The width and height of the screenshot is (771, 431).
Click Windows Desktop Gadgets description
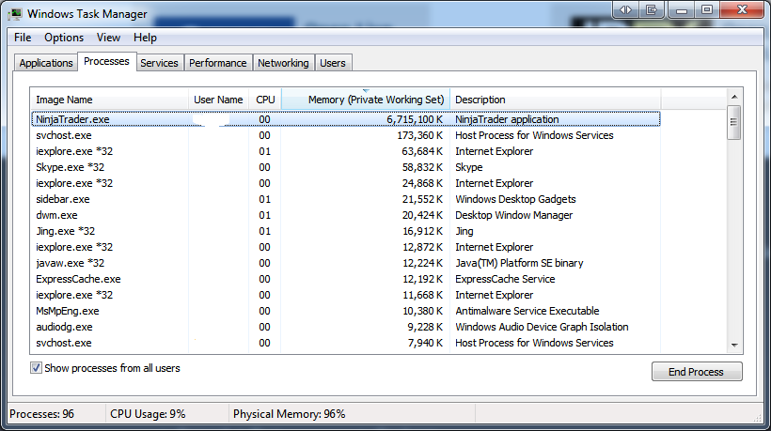click(515, 199)
